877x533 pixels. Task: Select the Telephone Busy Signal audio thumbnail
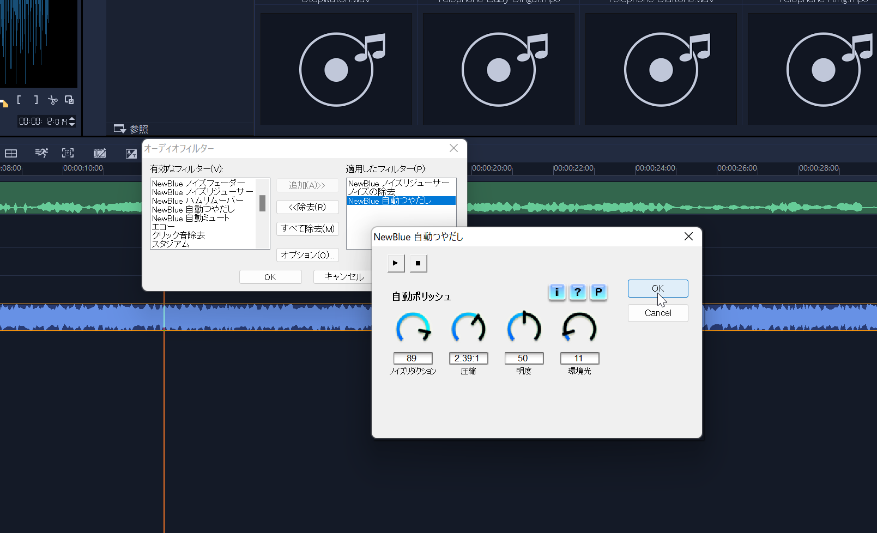[499, 69]
